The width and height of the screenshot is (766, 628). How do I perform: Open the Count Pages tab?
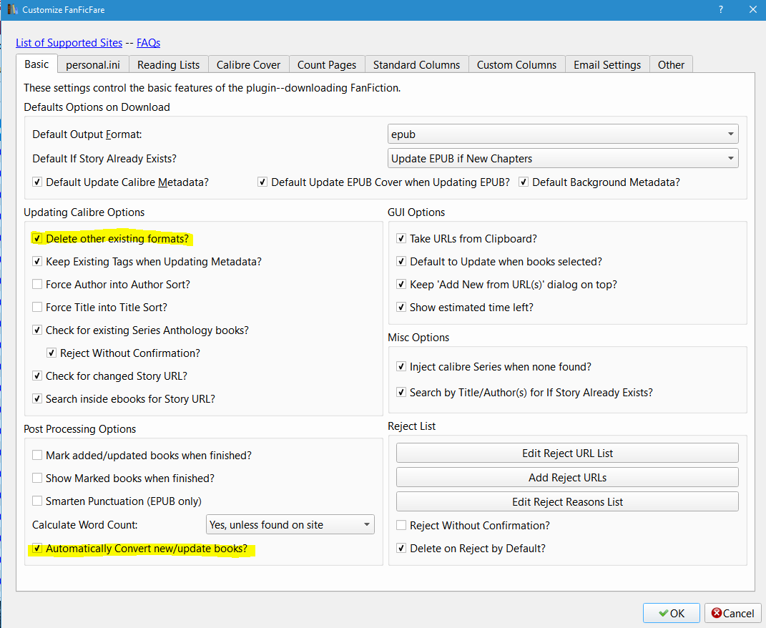pos(327,64)
